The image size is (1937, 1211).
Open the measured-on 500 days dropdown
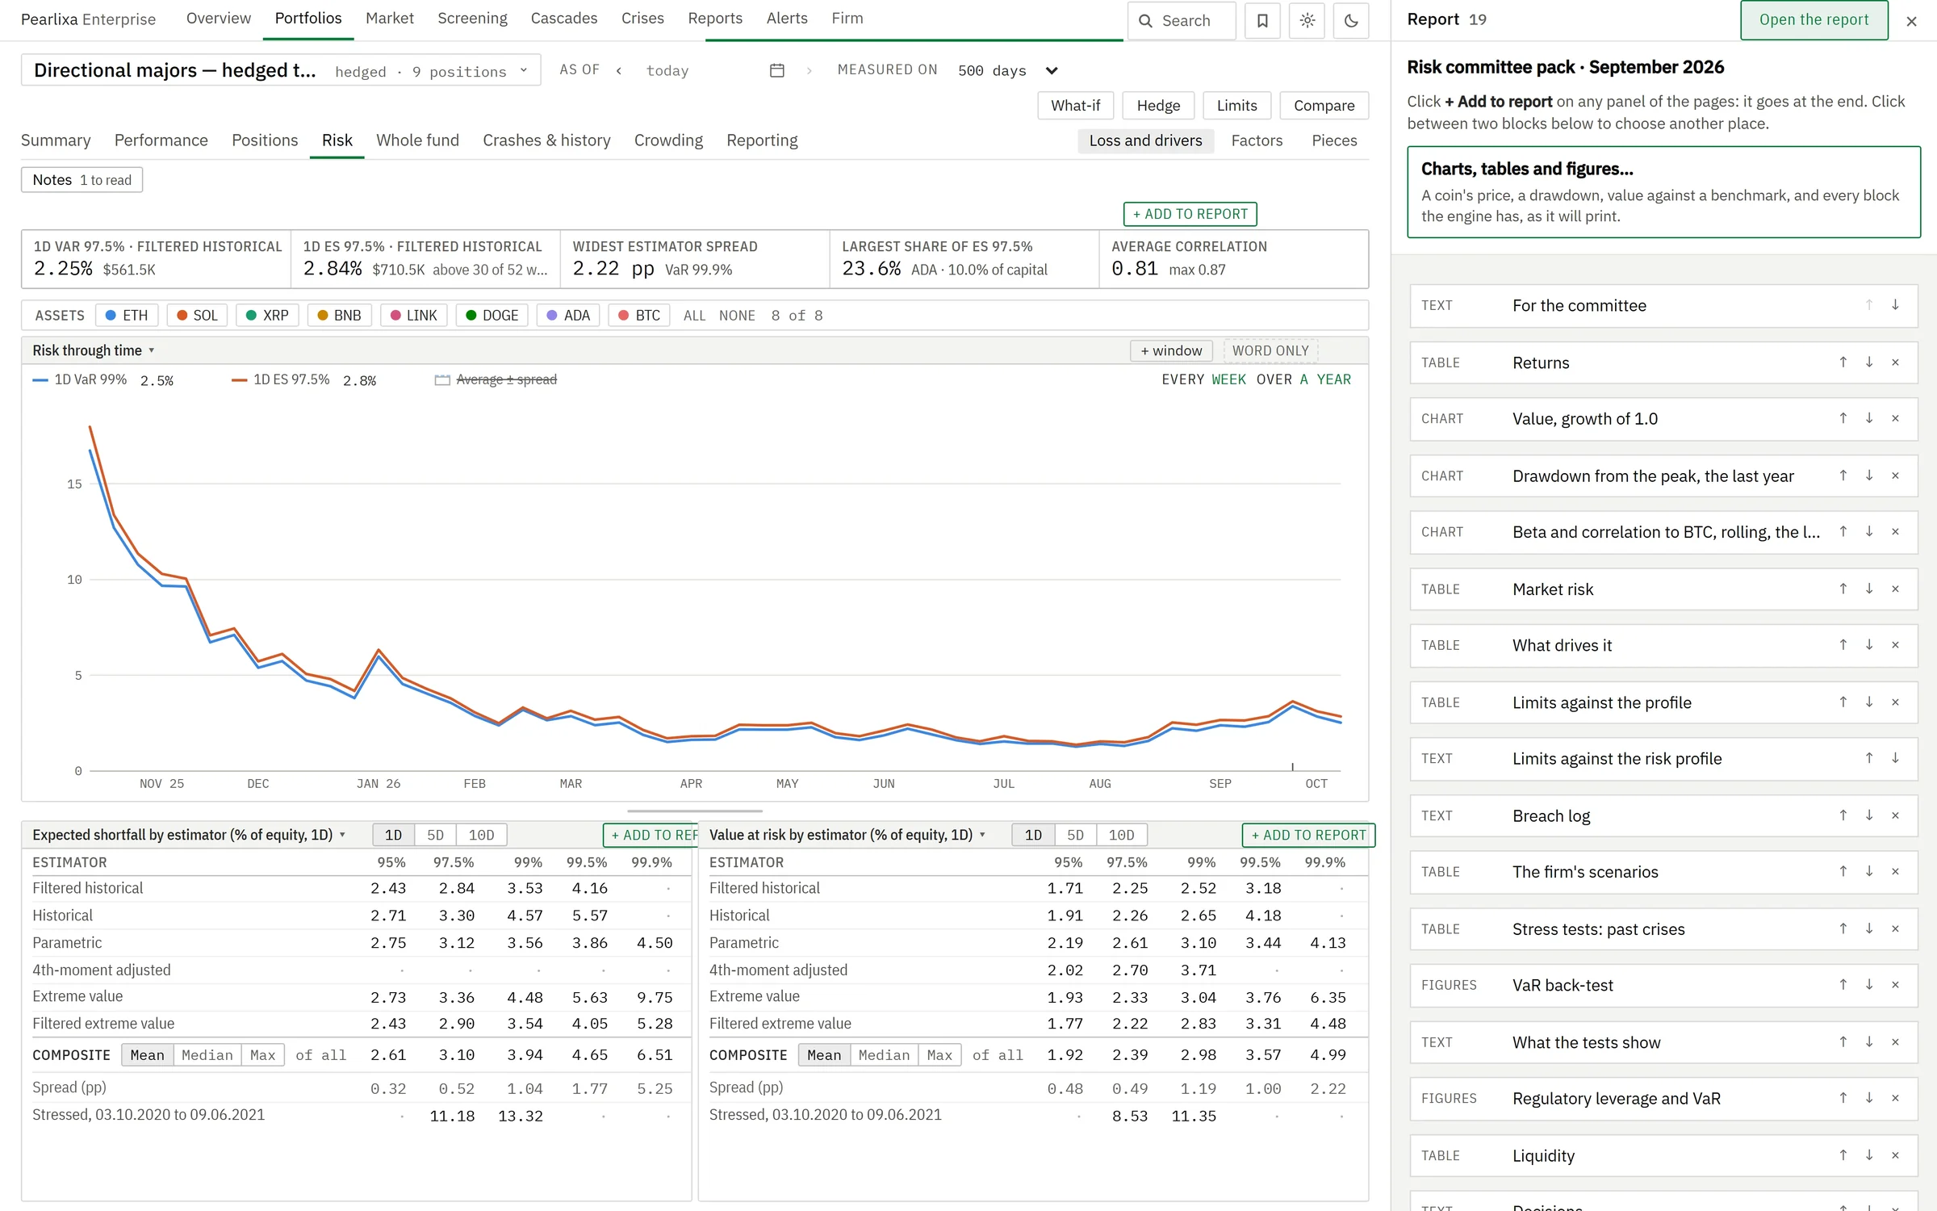[1007, 70]
